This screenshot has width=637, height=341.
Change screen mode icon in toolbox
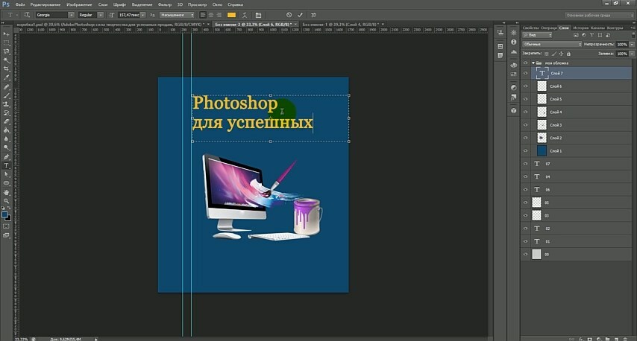coord(6,235)
